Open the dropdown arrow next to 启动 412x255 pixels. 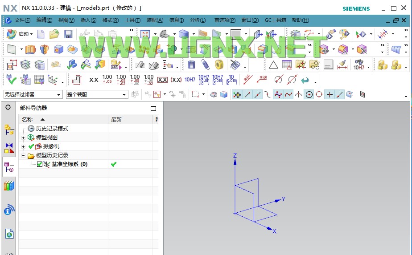click(x=32, y=34)
